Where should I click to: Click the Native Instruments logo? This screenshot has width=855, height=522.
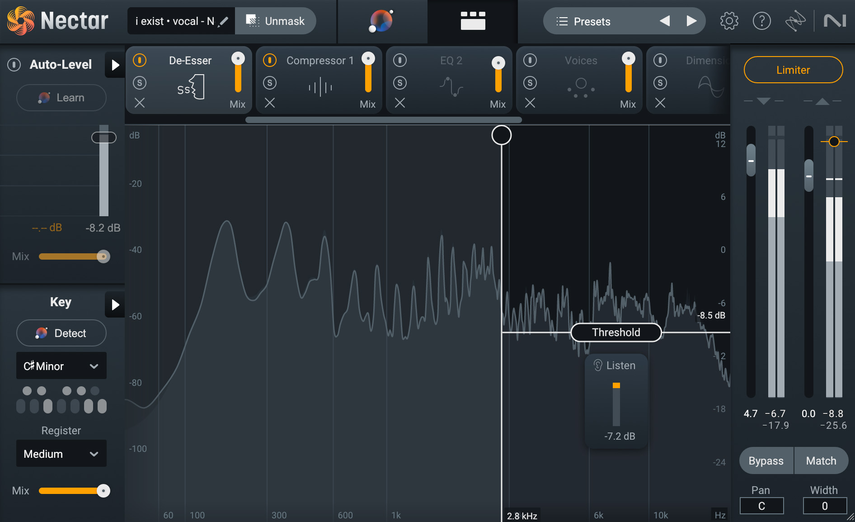click(x=835, y=21)
